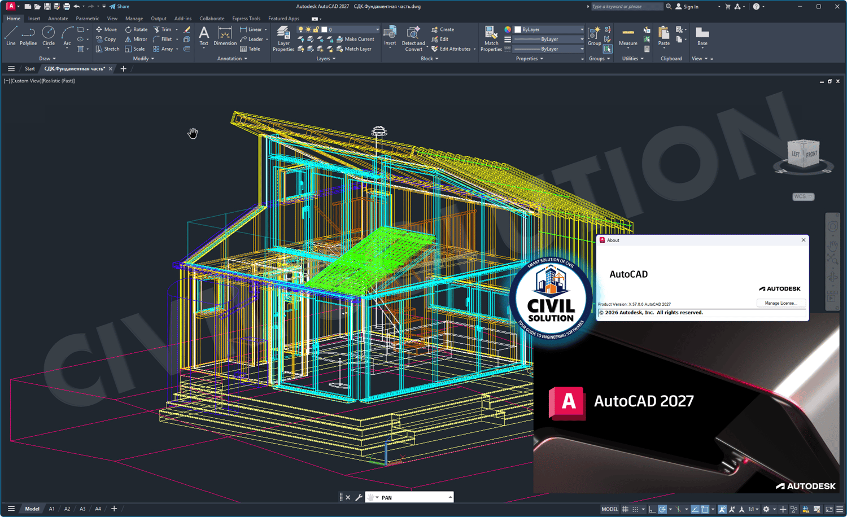Open the Express Tools tab
Screen dimensions: 847x517
coord(246,19)
